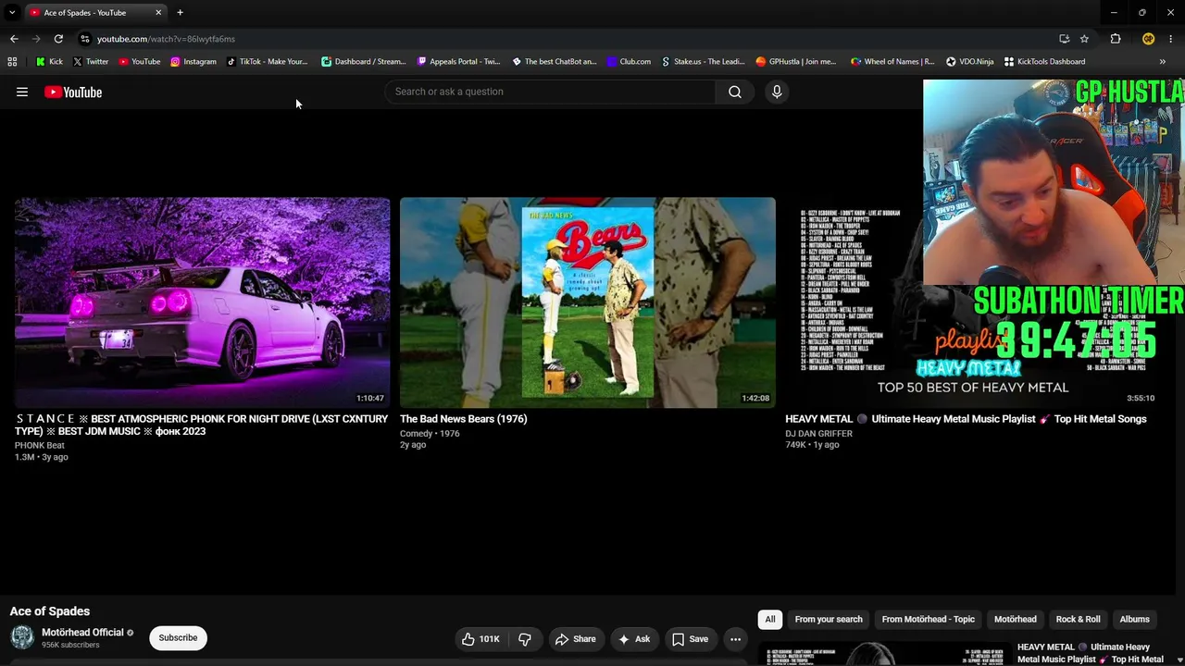Screen dimensions: 1185x666
Task: Click the address bar URL
Action: tap(167, 39)
